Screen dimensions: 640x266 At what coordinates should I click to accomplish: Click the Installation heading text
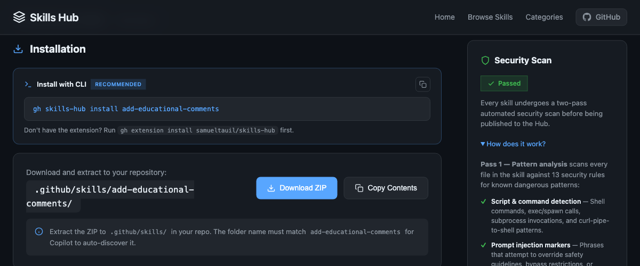point(58,49)
